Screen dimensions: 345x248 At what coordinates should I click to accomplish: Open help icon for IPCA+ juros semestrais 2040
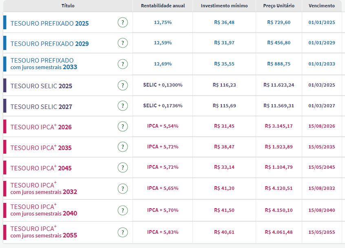coord(122,210)
